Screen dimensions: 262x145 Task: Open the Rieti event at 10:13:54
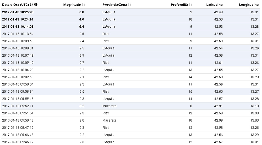click(x=130, y=34)
